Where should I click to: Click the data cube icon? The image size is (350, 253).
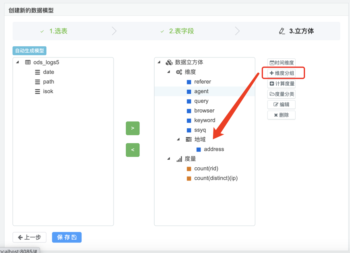[x=169, y=62]
